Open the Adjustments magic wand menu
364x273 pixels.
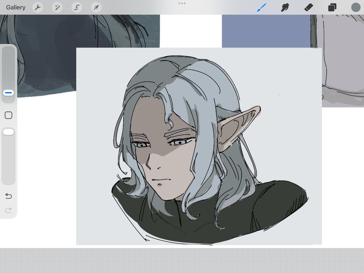click(x=57, y=7)
